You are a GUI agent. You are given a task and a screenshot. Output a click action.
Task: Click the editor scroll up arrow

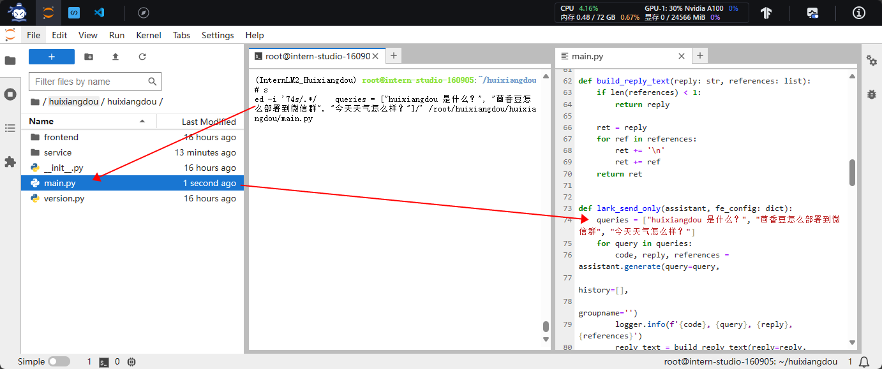[x=852, y=75]
